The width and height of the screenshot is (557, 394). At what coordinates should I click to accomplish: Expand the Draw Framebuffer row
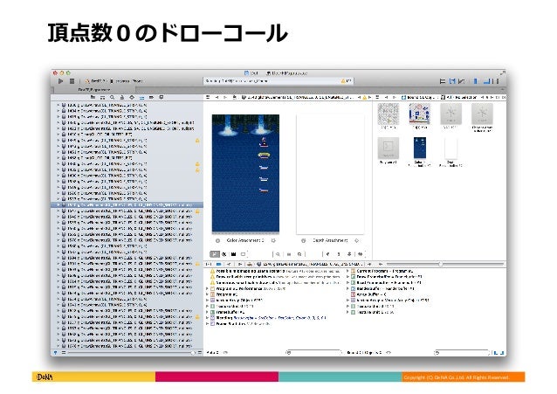click(x=347, y=277)
